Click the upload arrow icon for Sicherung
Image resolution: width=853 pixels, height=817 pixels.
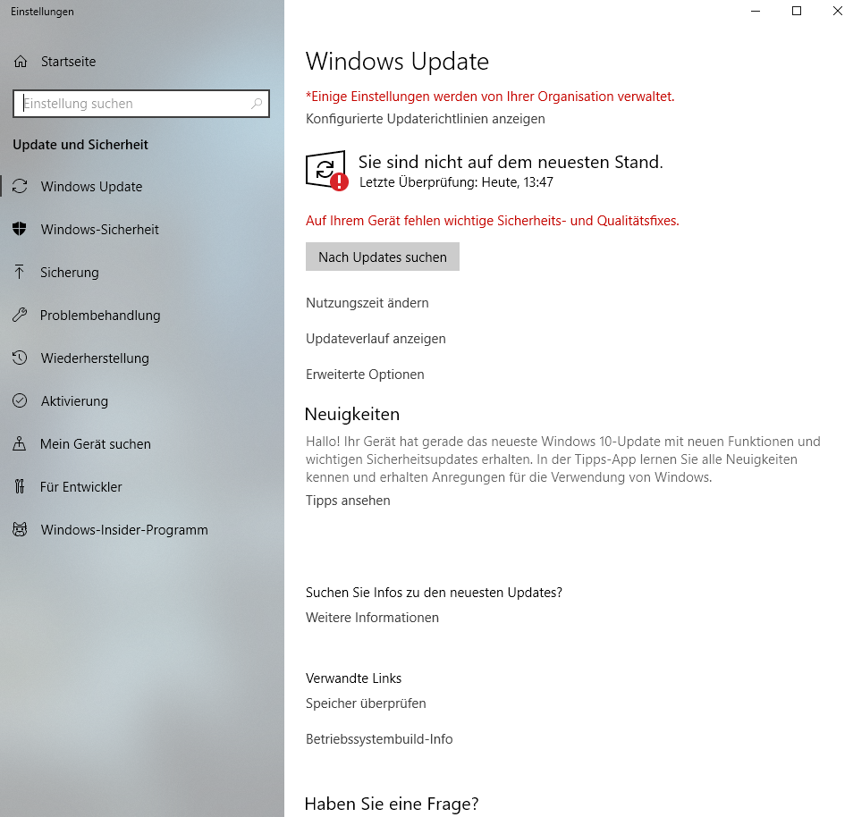point(20,272)
